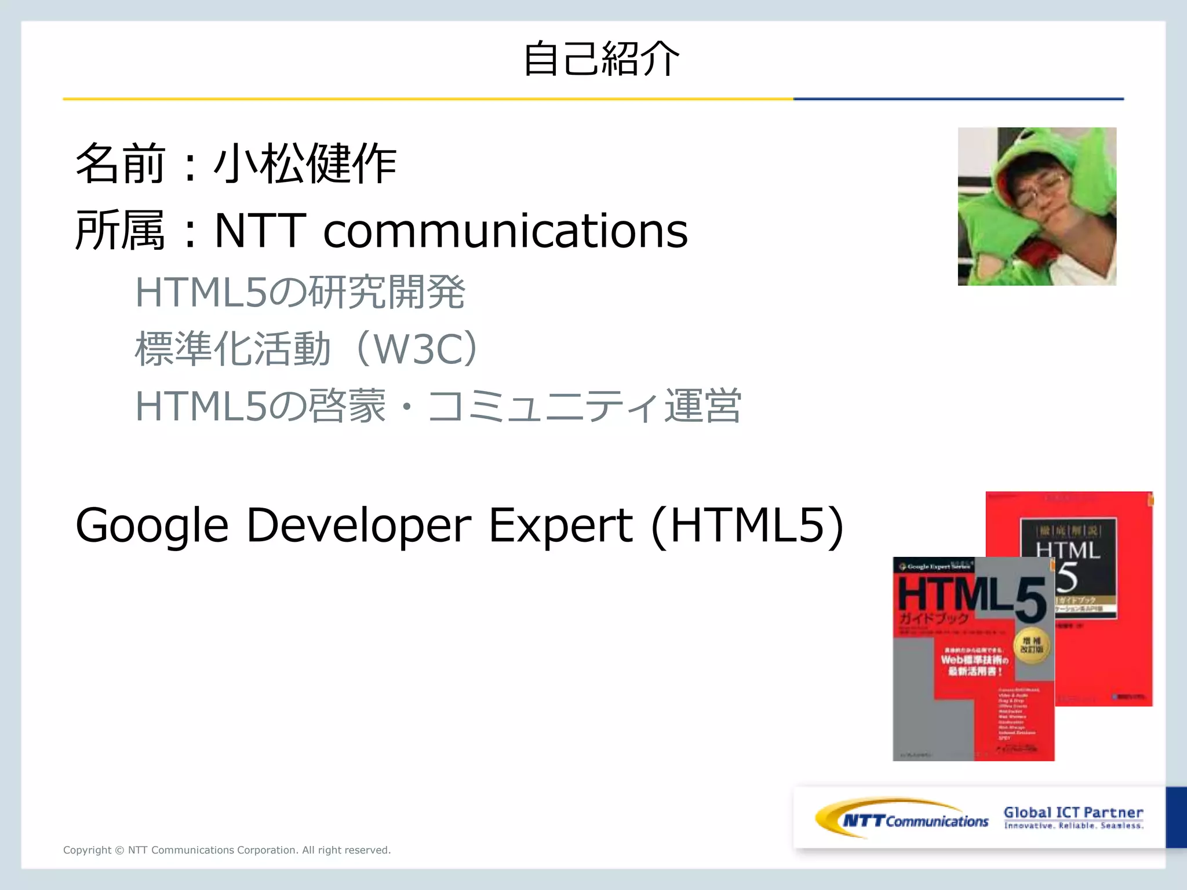Viewport: 1187px width, 890px height.
Task: Click the profile photo with green frog hood
Action: pyautogui.click(x=1037, y=206)
